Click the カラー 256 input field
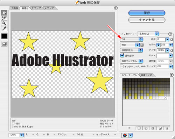This screenshot has width=175, height=139. [164, 45]
